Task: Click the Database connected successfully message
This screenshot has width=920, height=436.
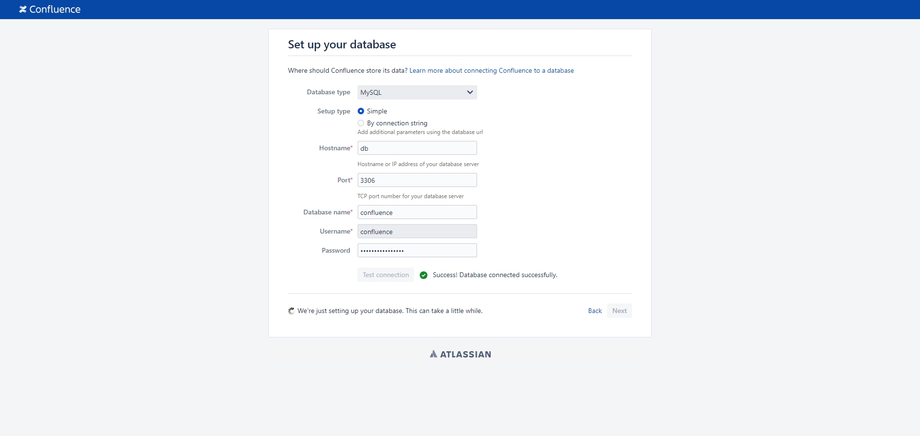Action: (494, 275)
